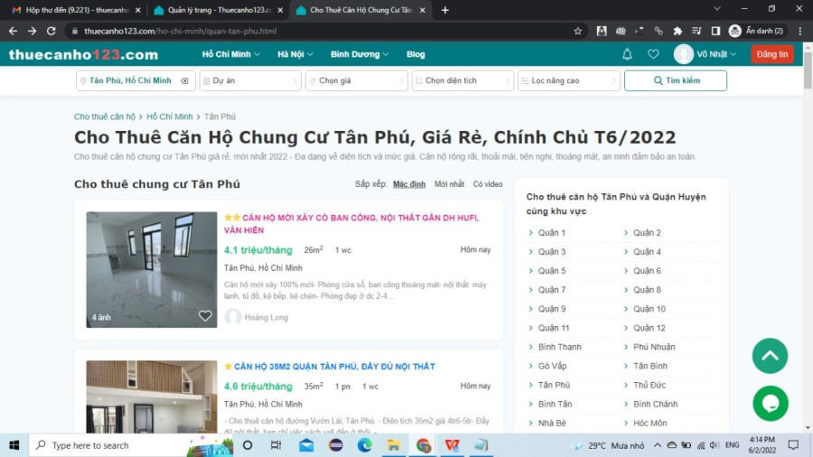Filter listings by Có video
813x457 pixels.
(488, 184)
